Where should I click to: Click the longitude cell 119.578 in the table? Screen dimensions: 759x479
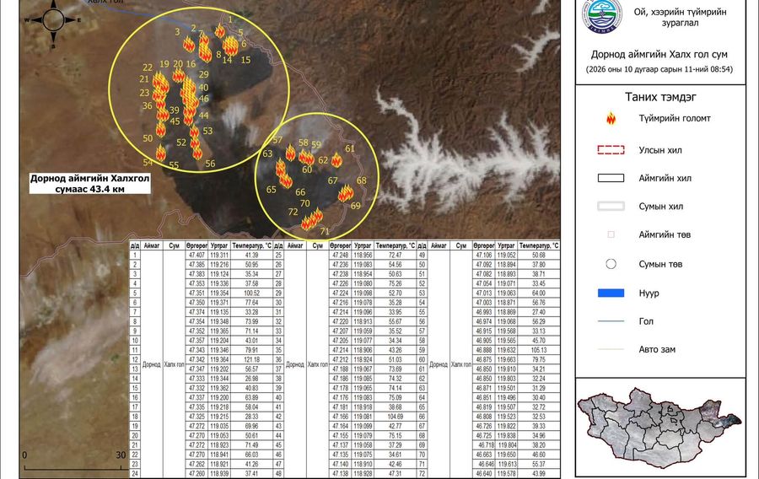(x=506, y=473)
